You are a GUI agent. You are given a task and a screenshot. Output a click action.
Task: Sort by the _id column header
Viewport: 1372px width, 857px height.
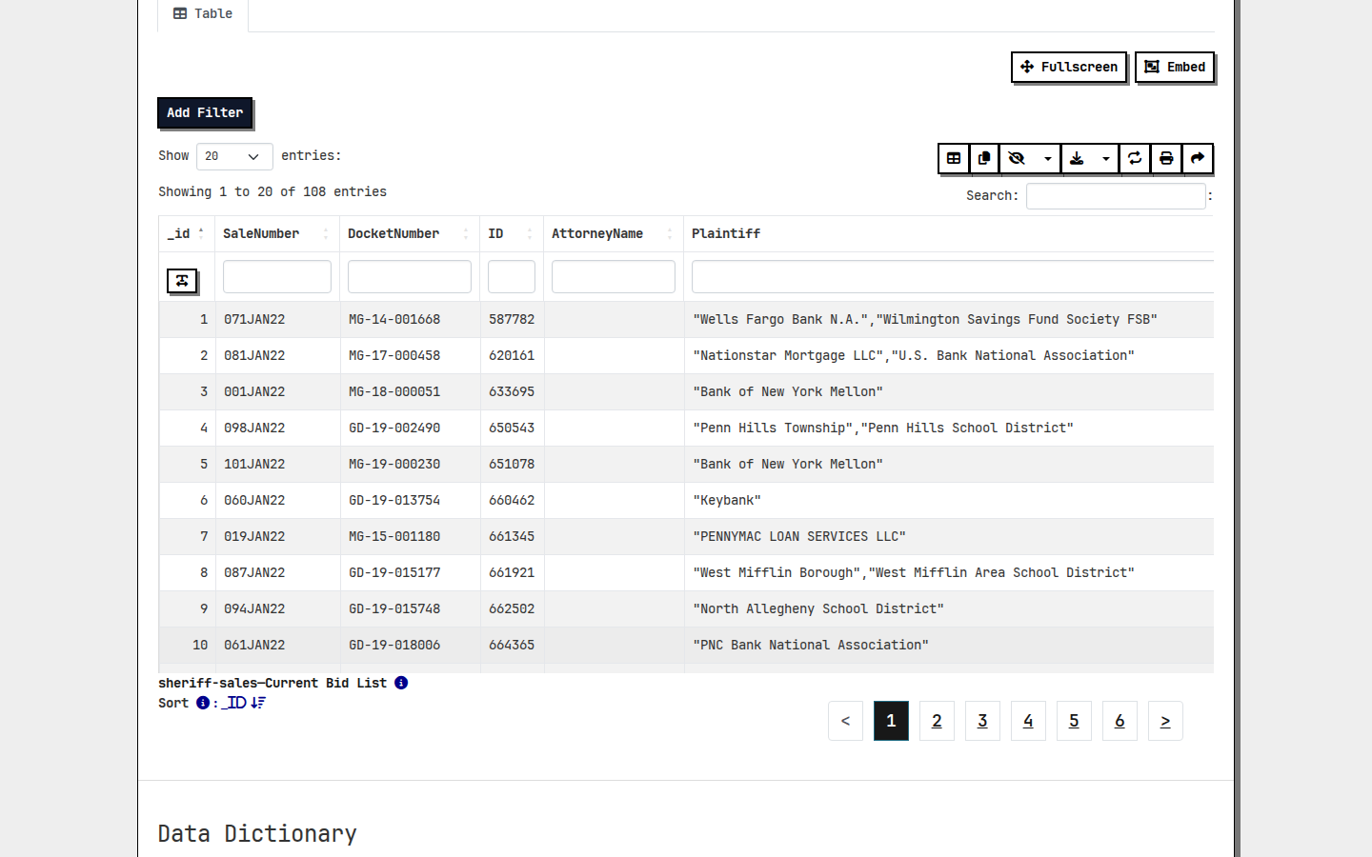(187, 233)
